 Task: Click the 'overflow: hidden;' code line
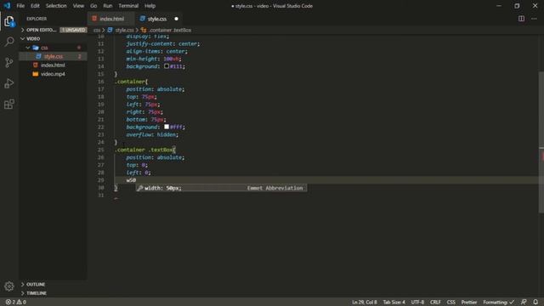tap(152, 134)
